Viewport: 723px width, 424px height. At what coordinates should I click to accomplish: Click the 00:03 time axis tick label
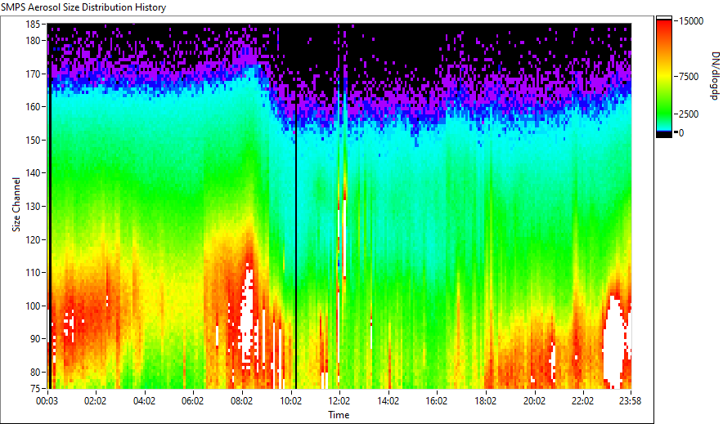pos(47,401)
